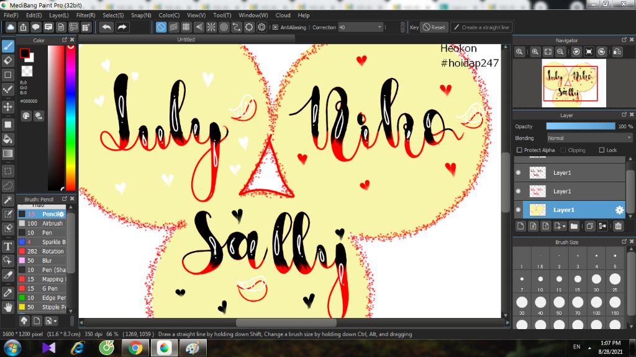This screenshot has height=357, width=636.
Task: Select the Move tool
Action: click(x=7, y=107)
